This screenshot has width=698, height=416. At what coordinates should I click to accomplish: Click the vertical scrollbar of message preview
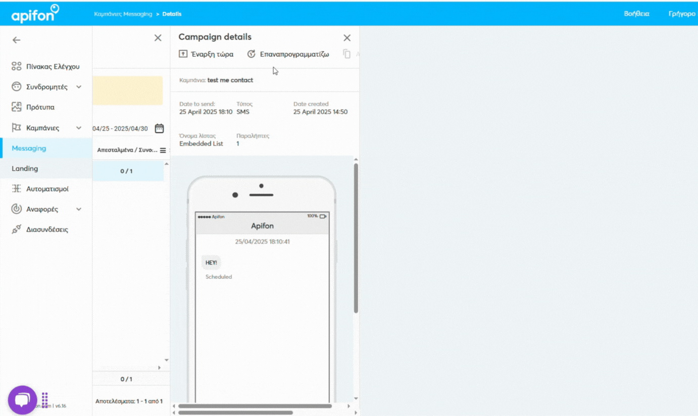tap(356, 237)
